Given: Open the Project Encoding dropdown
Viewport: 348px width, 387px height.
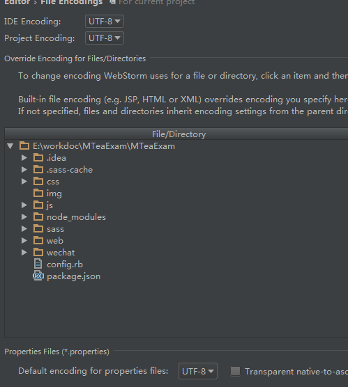Looking at the screenshot, I should coord(105,38).
